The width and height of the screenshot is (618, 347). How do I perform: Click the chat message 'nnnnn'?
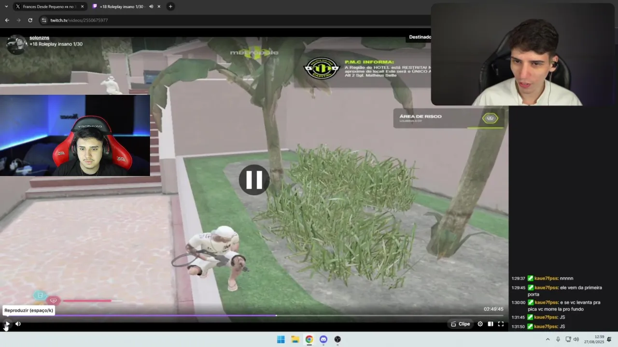(566, 279)
